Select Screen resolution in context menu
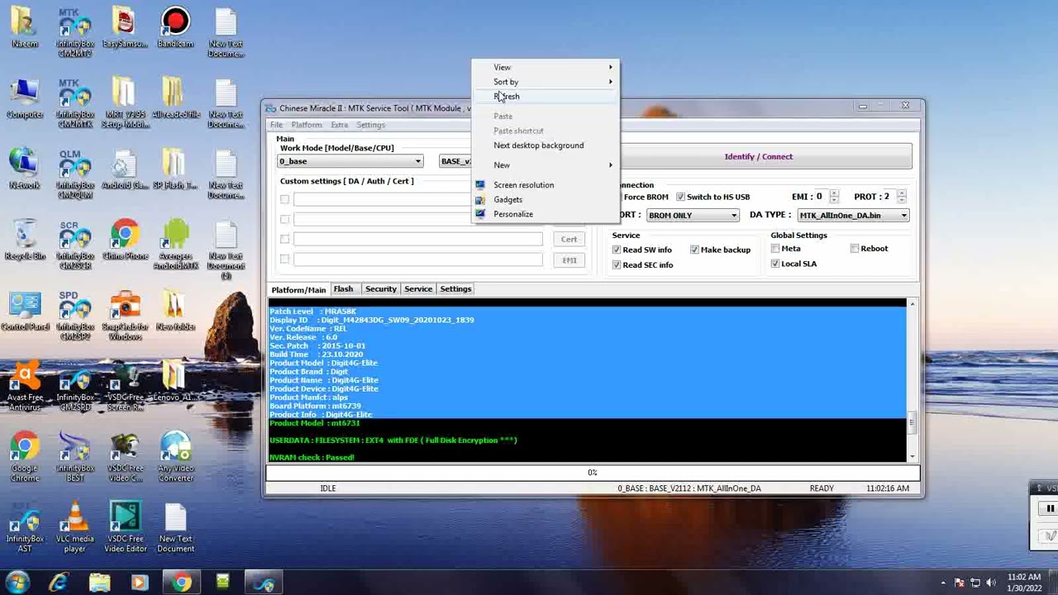 click(546, 185)
